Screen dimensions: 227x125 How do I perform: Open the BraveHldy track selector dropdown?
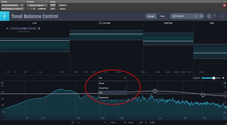coord(11,5)
